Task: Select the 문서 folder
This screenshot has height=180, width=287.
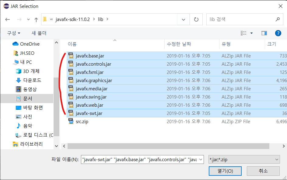Action: click(27, 99)
